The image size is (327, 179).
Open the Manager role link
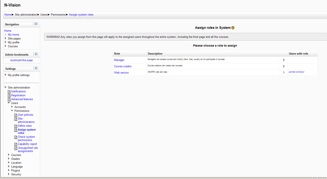pos(119,60)
